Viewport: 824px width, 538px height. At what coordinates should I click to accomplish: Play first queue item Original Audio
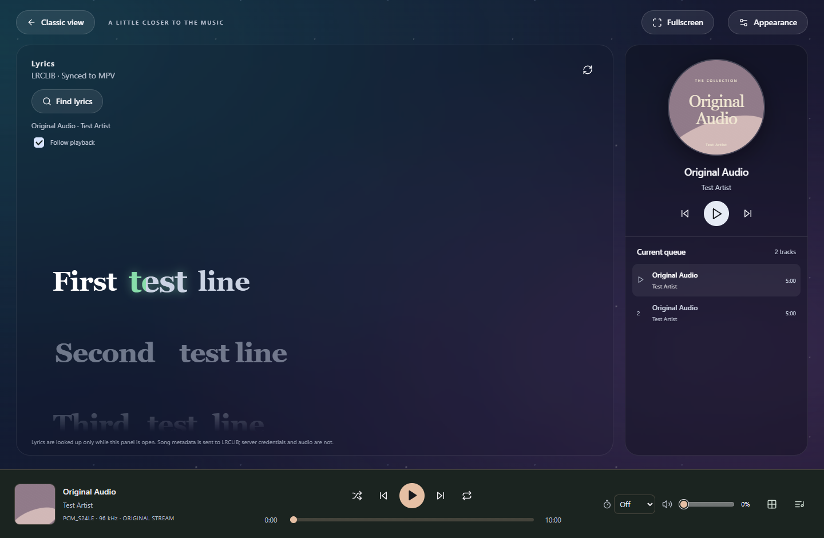pos(716,280)
